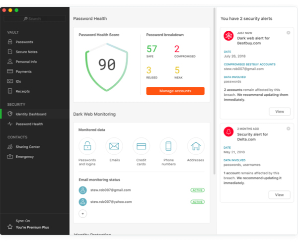Click ACTIVE badge for gmail address
298x247 pixels.
tap(198, 190)
